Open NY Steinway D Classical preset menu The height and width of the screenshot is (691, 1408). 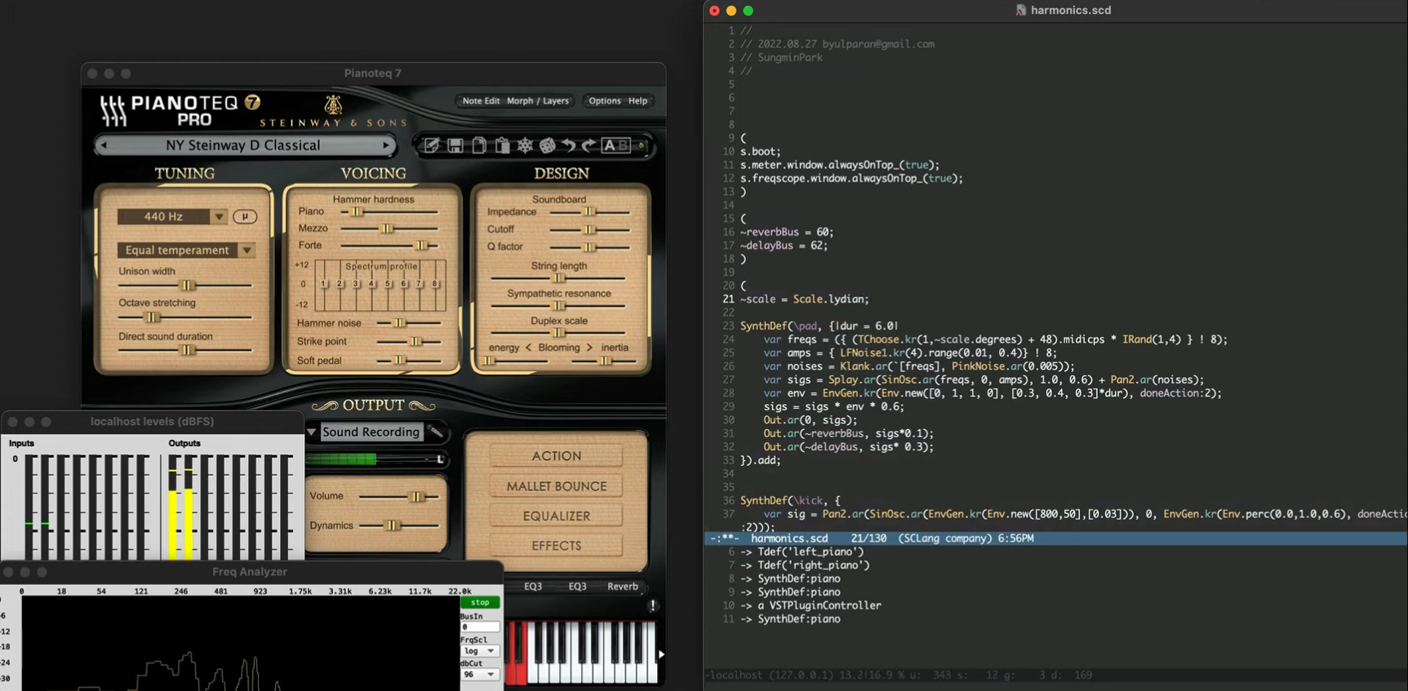tap(243, 145)
